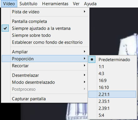Select 5:4 aspect ratio
The width and height of the screenshot is (138, 120).
(x=112, y=115)
